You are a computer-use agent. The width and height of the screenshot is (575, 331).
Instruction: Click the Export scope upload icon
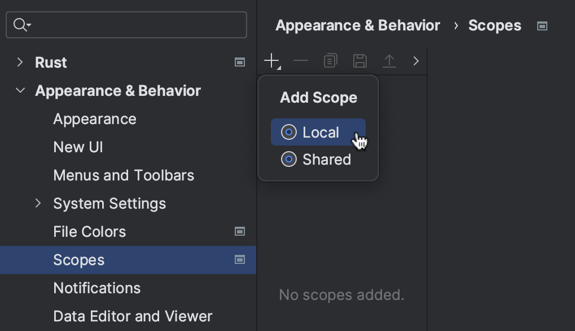(389, 60)
